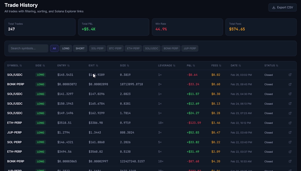Click entry price $145.5431
301x171 pixels.
point(65,75)
